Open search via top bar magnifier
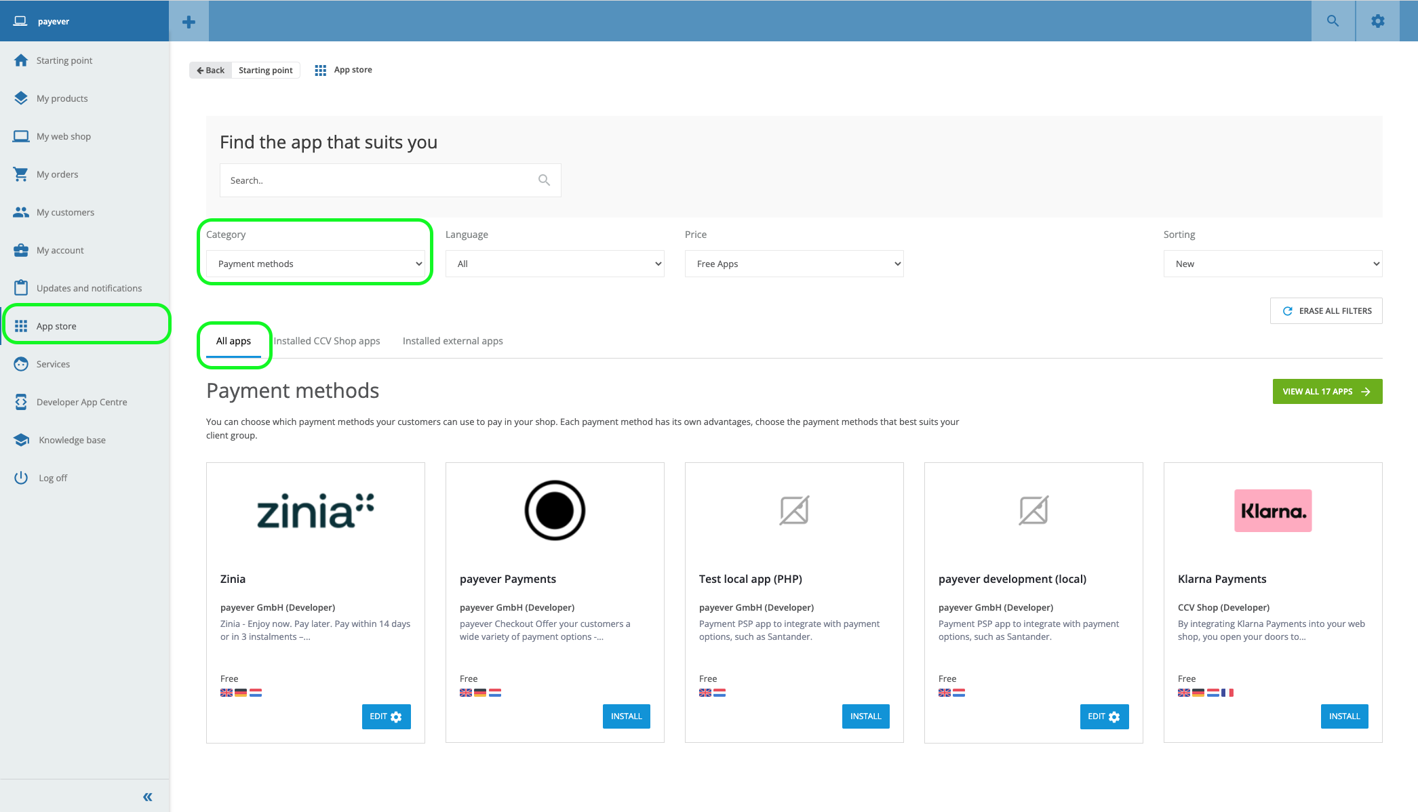1418x812 pixels. [x=1333, y=21]
